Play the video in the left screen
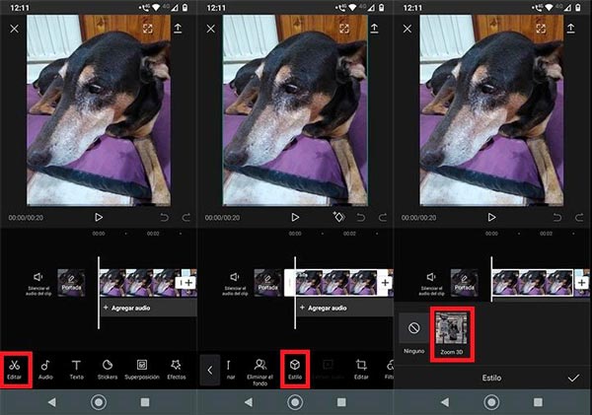 tap(99, 217)
